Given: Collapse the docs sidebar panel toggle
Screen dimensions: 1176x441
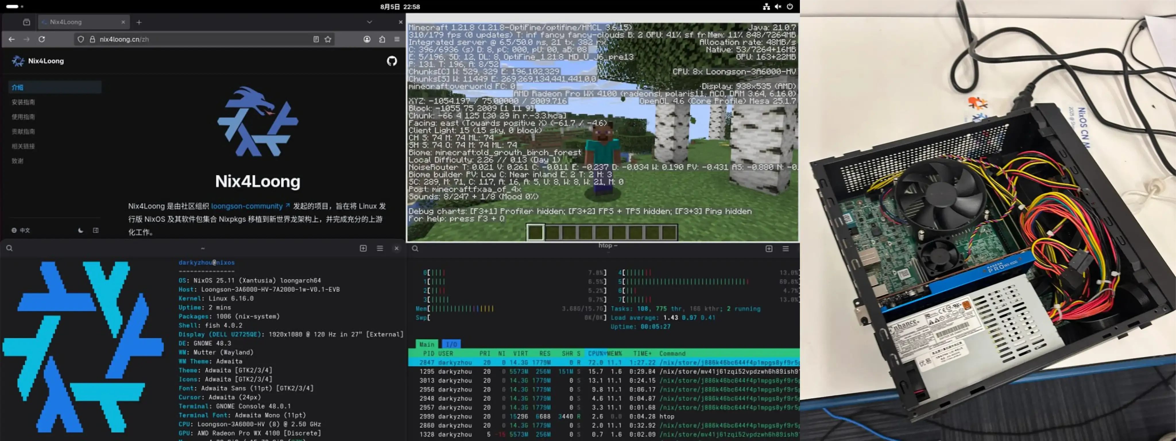Looking at the screenshot, I should tap(96, 231).
